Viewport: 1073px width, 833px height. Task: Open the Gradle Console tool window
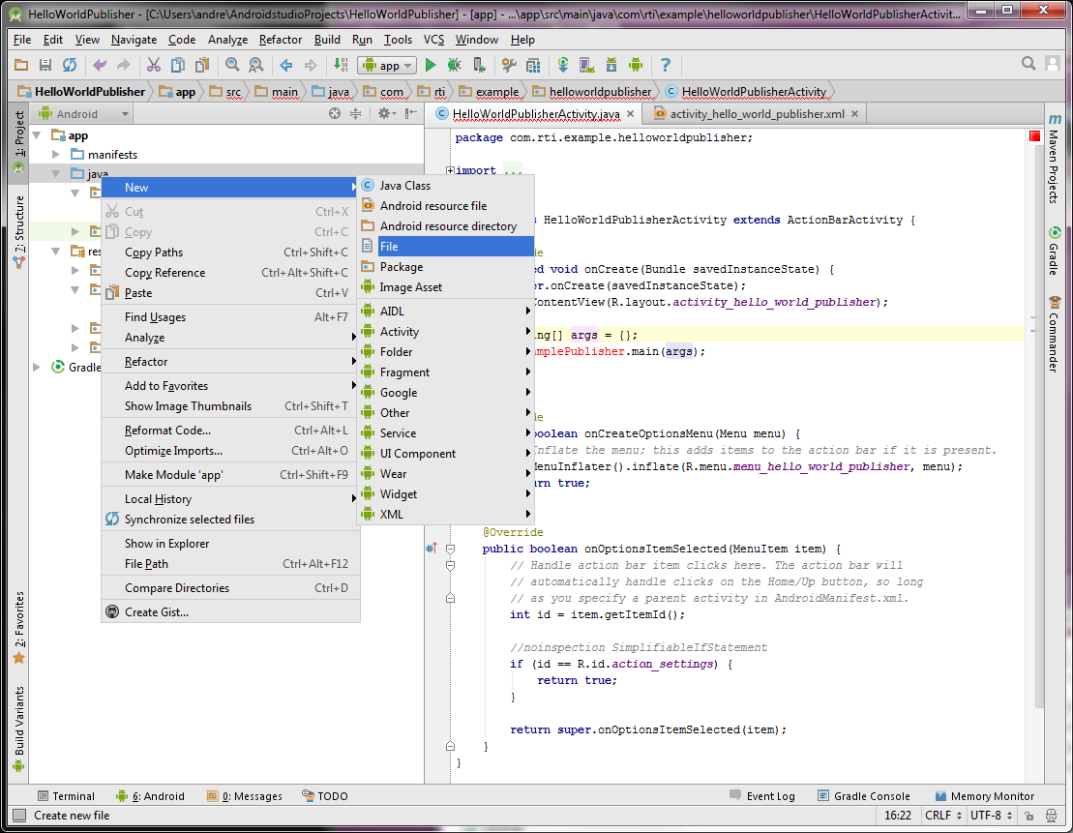click(864, 796)
